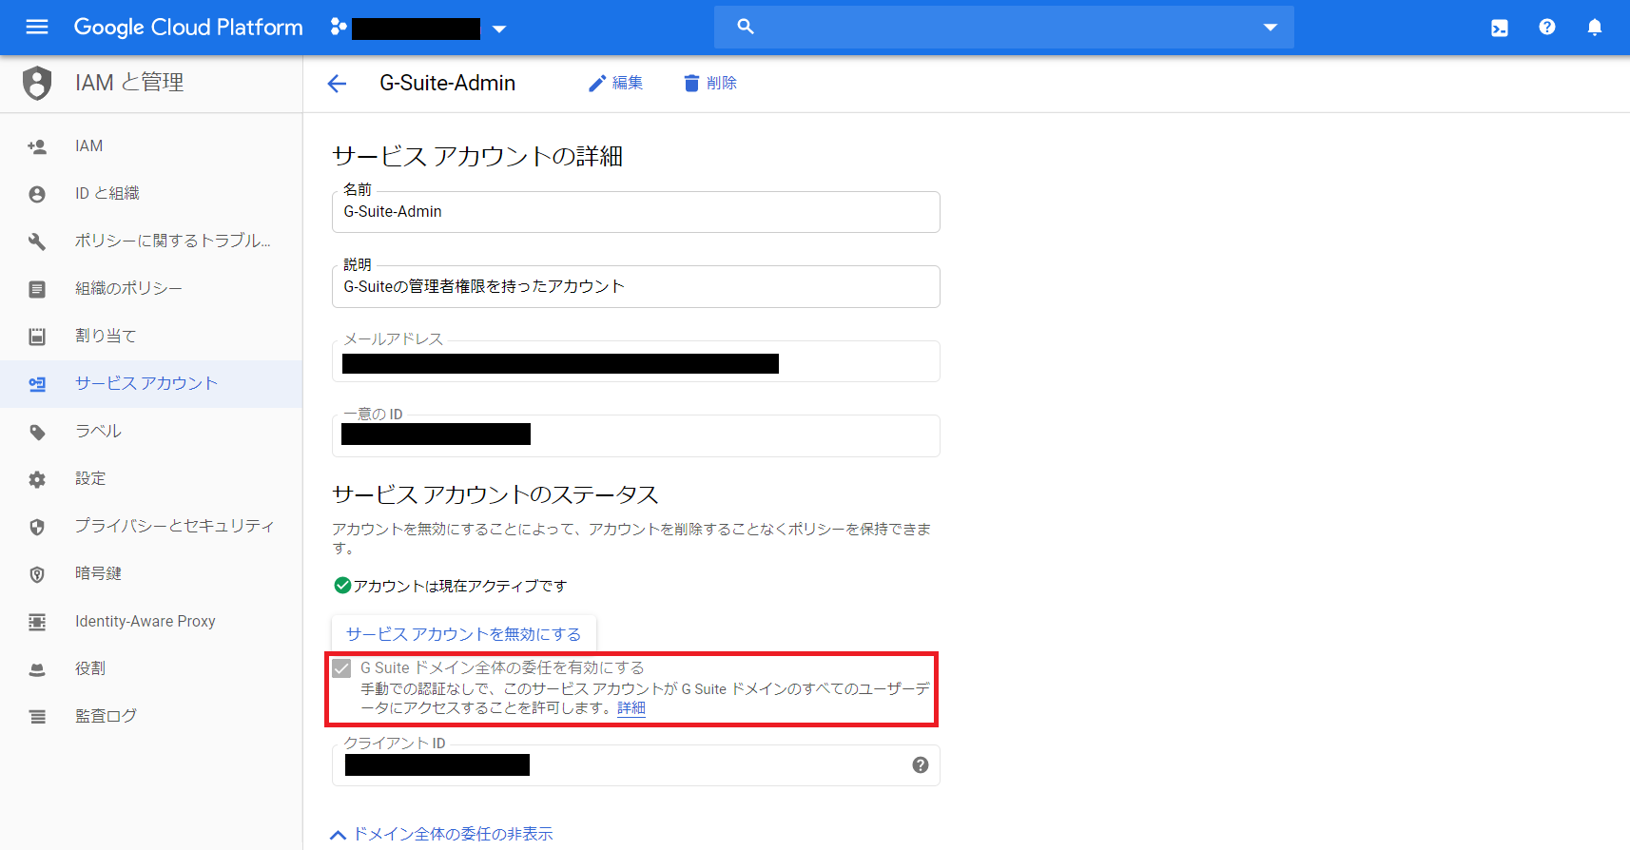
Task: Go back with the left arrow
Action: coord(337,84)
